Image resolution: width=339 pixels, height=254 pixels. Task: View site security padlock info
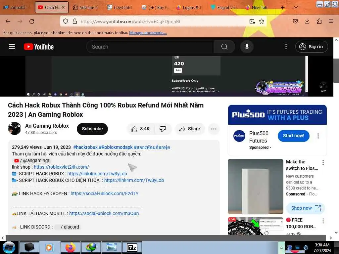point(75,21)
